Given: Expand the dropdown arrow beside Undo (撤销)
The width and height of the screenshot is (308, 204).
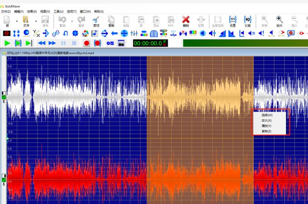Looking at the screenshot, I should [71, 21].
